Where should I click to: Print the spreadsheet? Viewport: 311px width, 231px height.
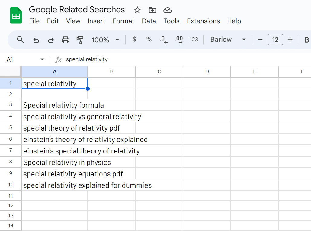[x=66, y=40]
